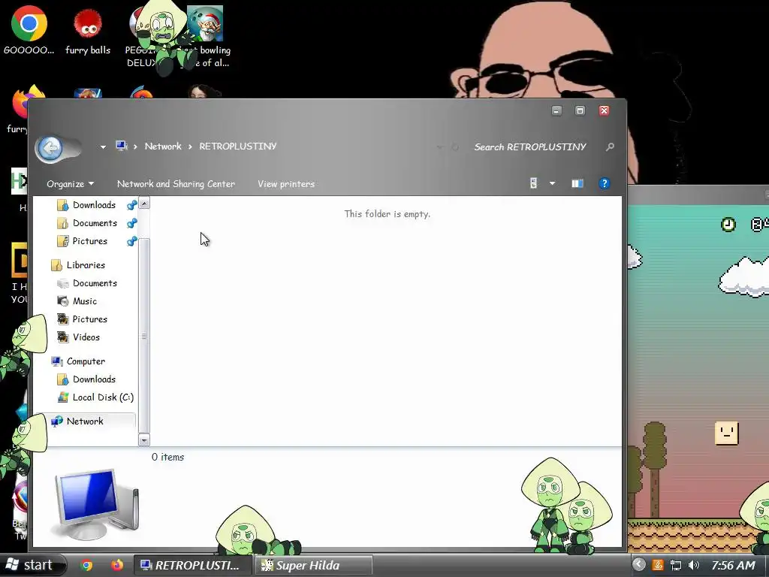Open the bowling game desktop icon
The height and width of the screenshot is (577, 769).
207,37
